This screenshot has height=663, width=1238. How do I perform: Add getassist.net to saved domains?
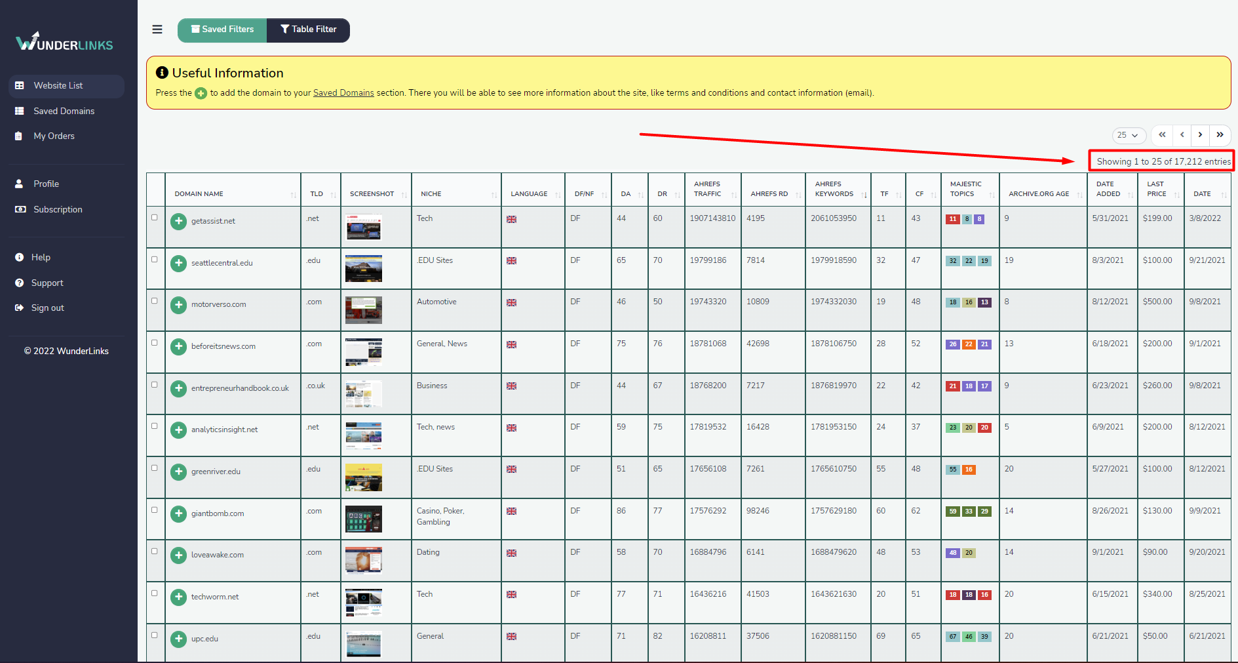tap(178, 222)
